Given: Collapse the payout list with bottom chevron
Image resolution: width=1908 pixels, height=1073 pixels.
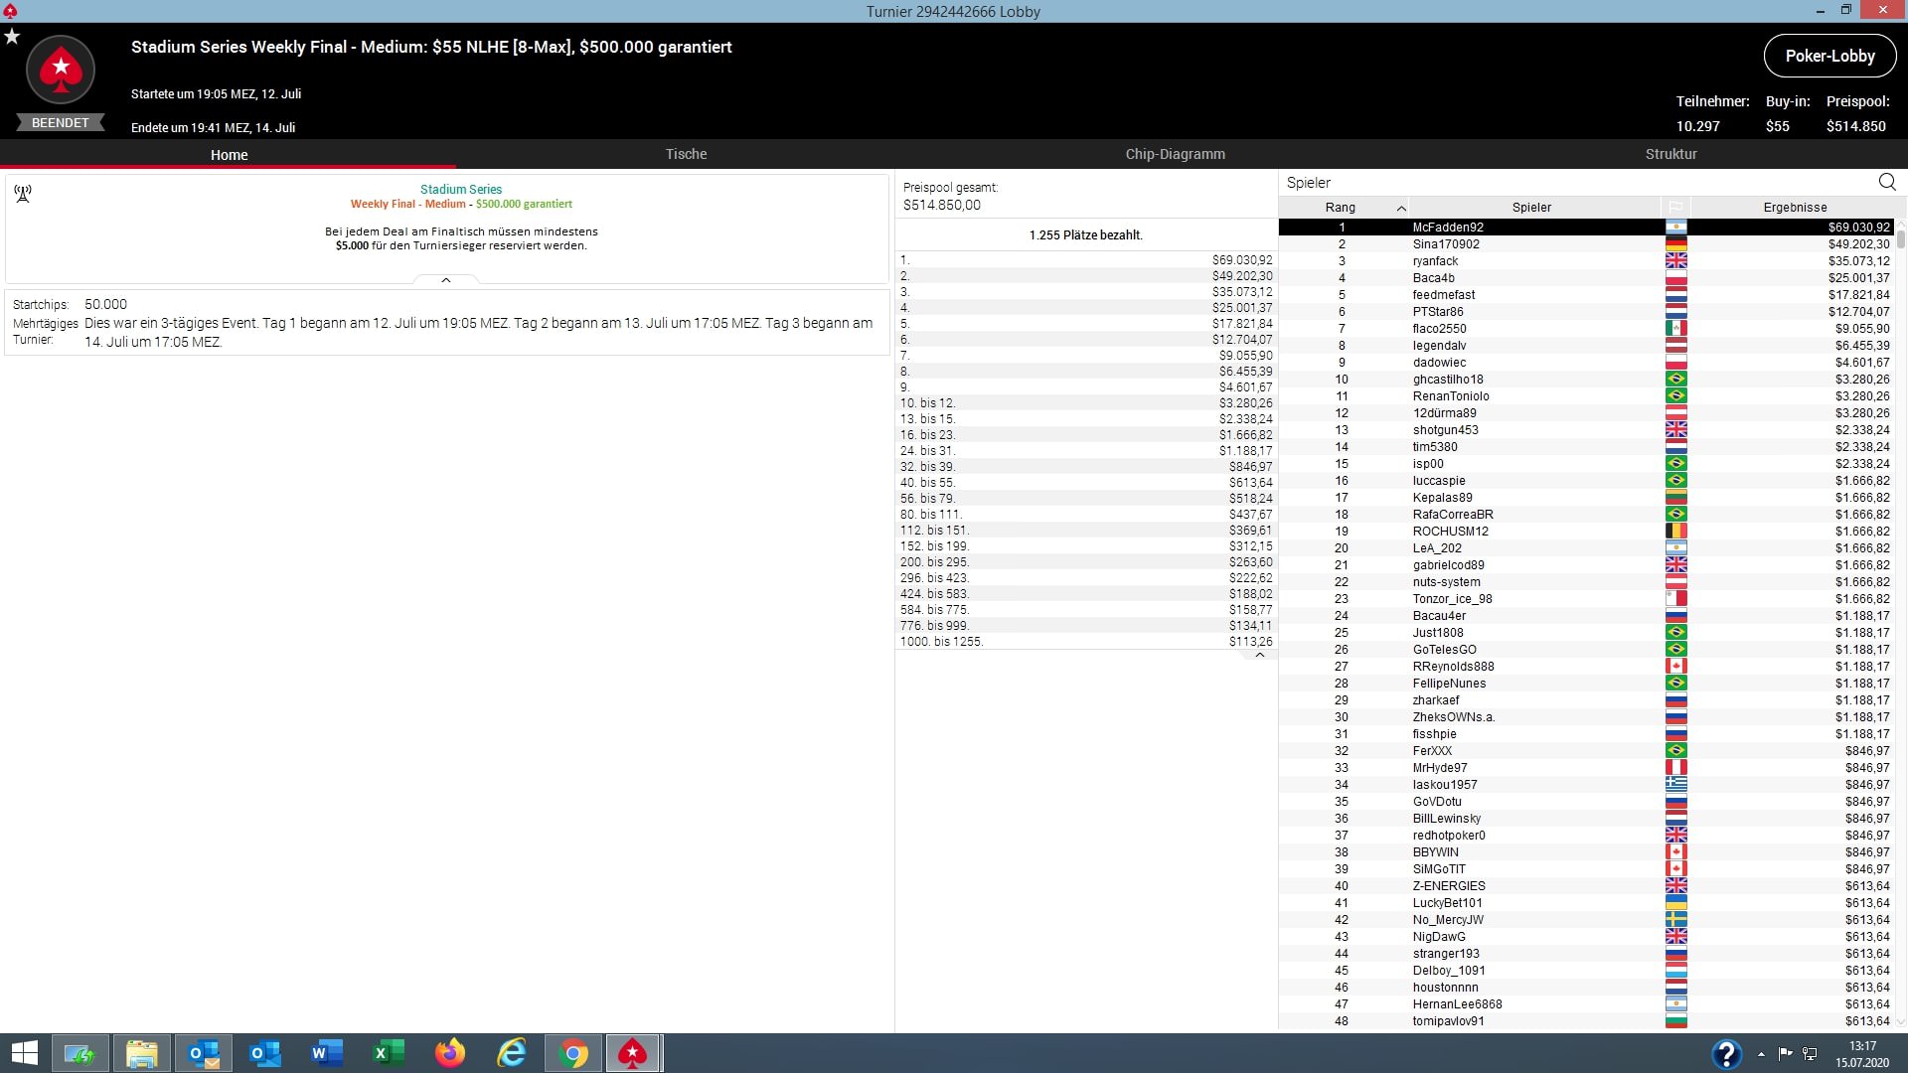Looking at the screenshot, I should click(1259, 656).
